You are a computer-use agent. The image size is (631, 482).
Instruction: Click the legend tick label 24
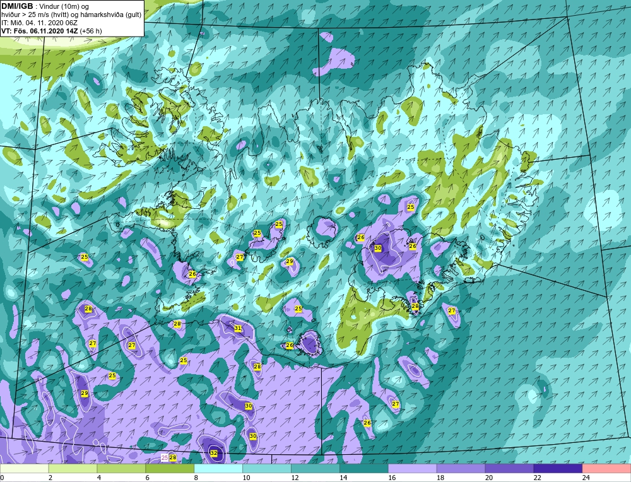pos(586,478)
